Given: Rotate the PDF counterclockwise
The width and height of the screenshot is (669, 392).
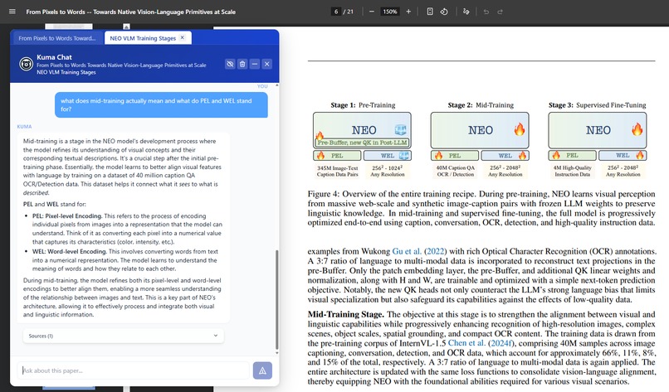Looking at the screenshot, I should coord(444,12).
